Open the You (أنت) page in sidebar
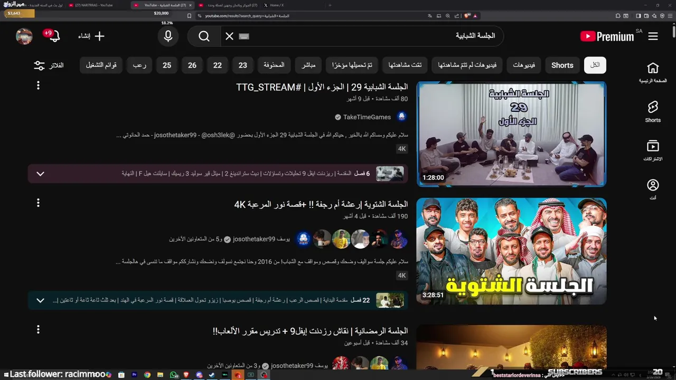Image resolution: width=676 pixels, height=380 pixels. pyautogui.click(x=653, y=189)
